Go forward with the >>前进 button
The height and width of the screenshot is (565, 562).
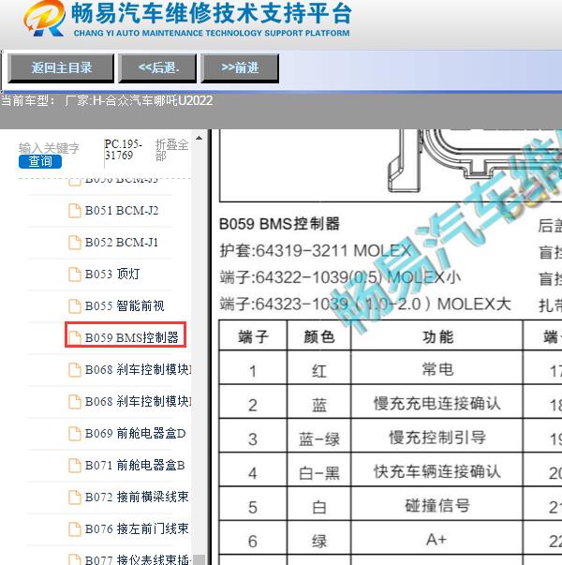(x=240, y=68)
